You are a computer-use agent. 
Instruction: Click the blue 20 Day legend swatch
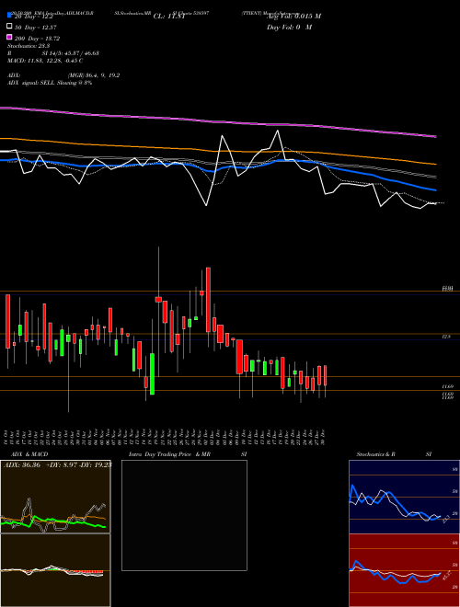[10, 15]
